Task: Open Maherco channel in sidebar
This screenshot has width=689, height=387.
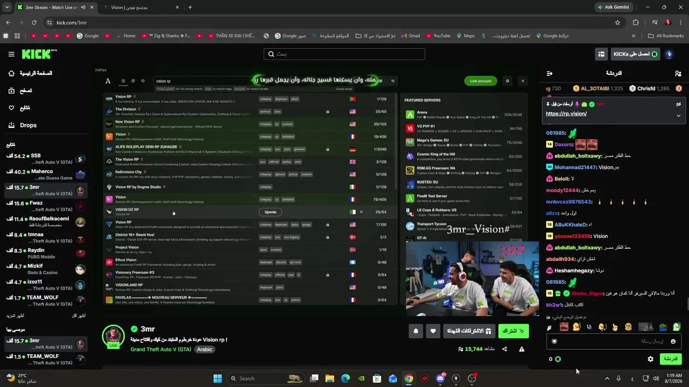Action: [x=46, y=175]
